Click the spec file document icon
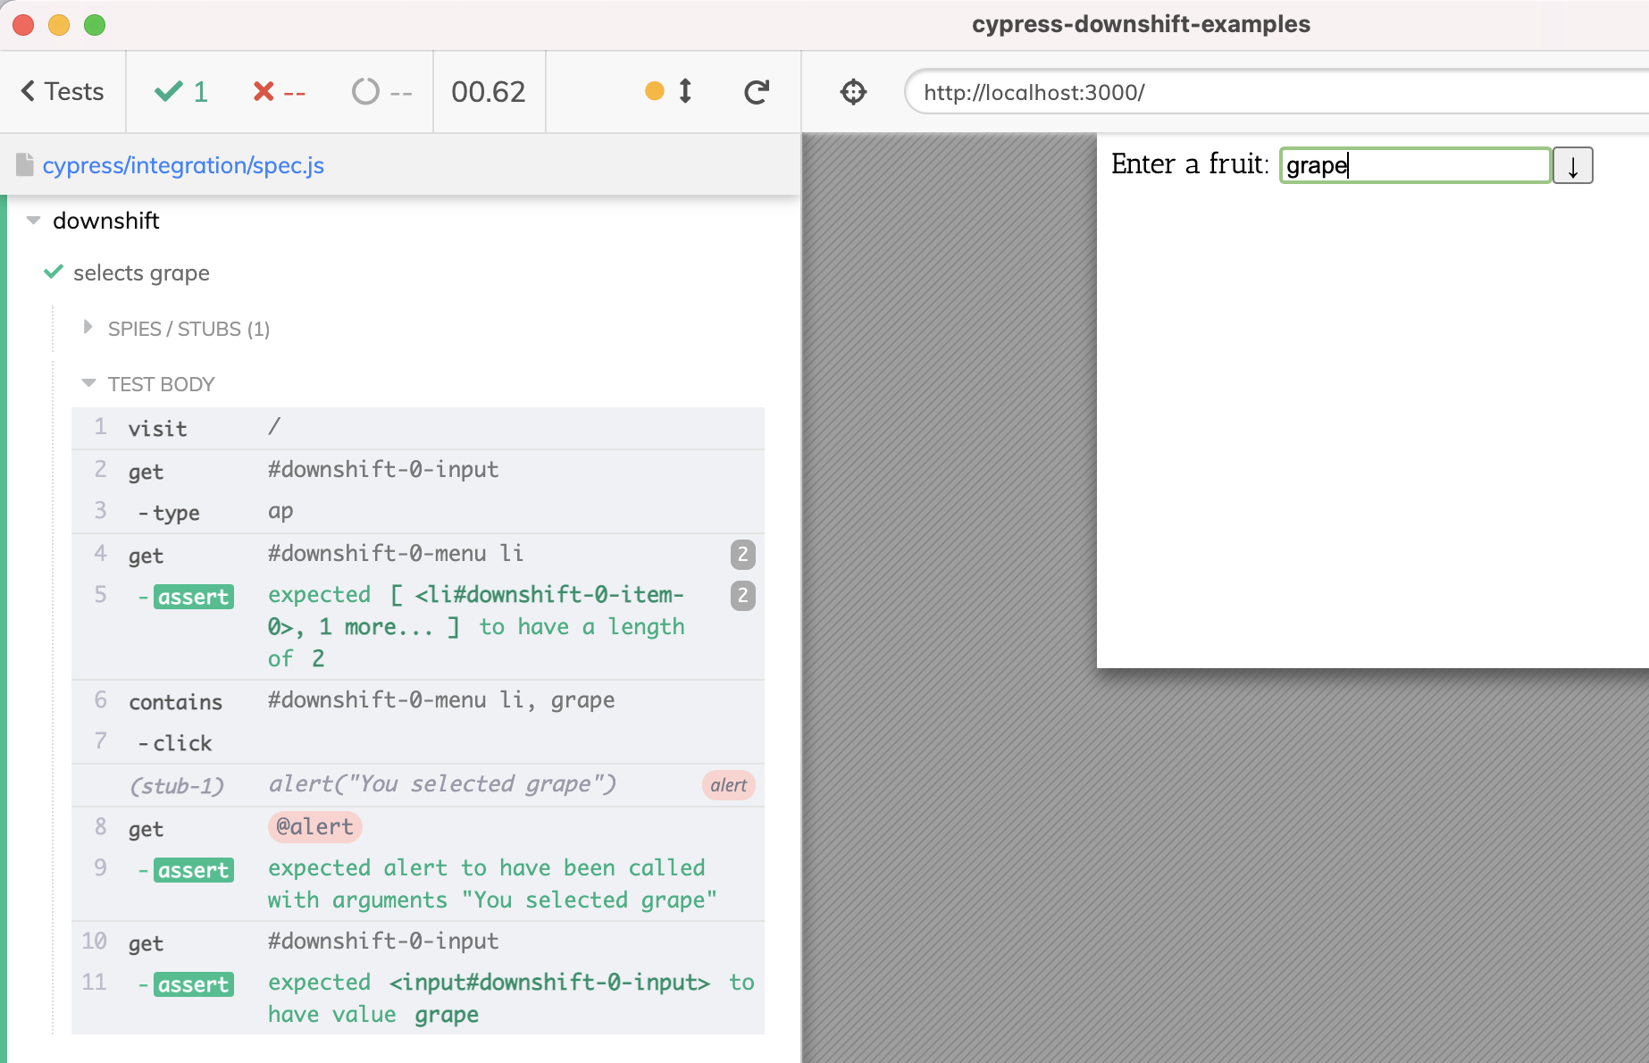The height and width of the screenshot is (1063, 1649). click(25, 164)
